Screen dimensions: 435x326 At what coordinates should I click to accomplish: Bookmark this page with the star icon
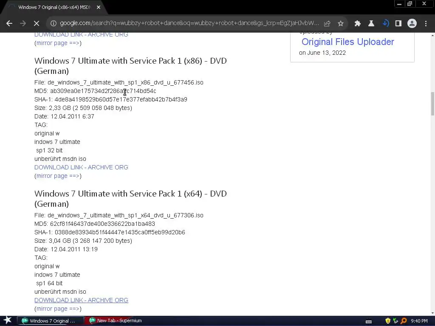[x=341, y=24]
